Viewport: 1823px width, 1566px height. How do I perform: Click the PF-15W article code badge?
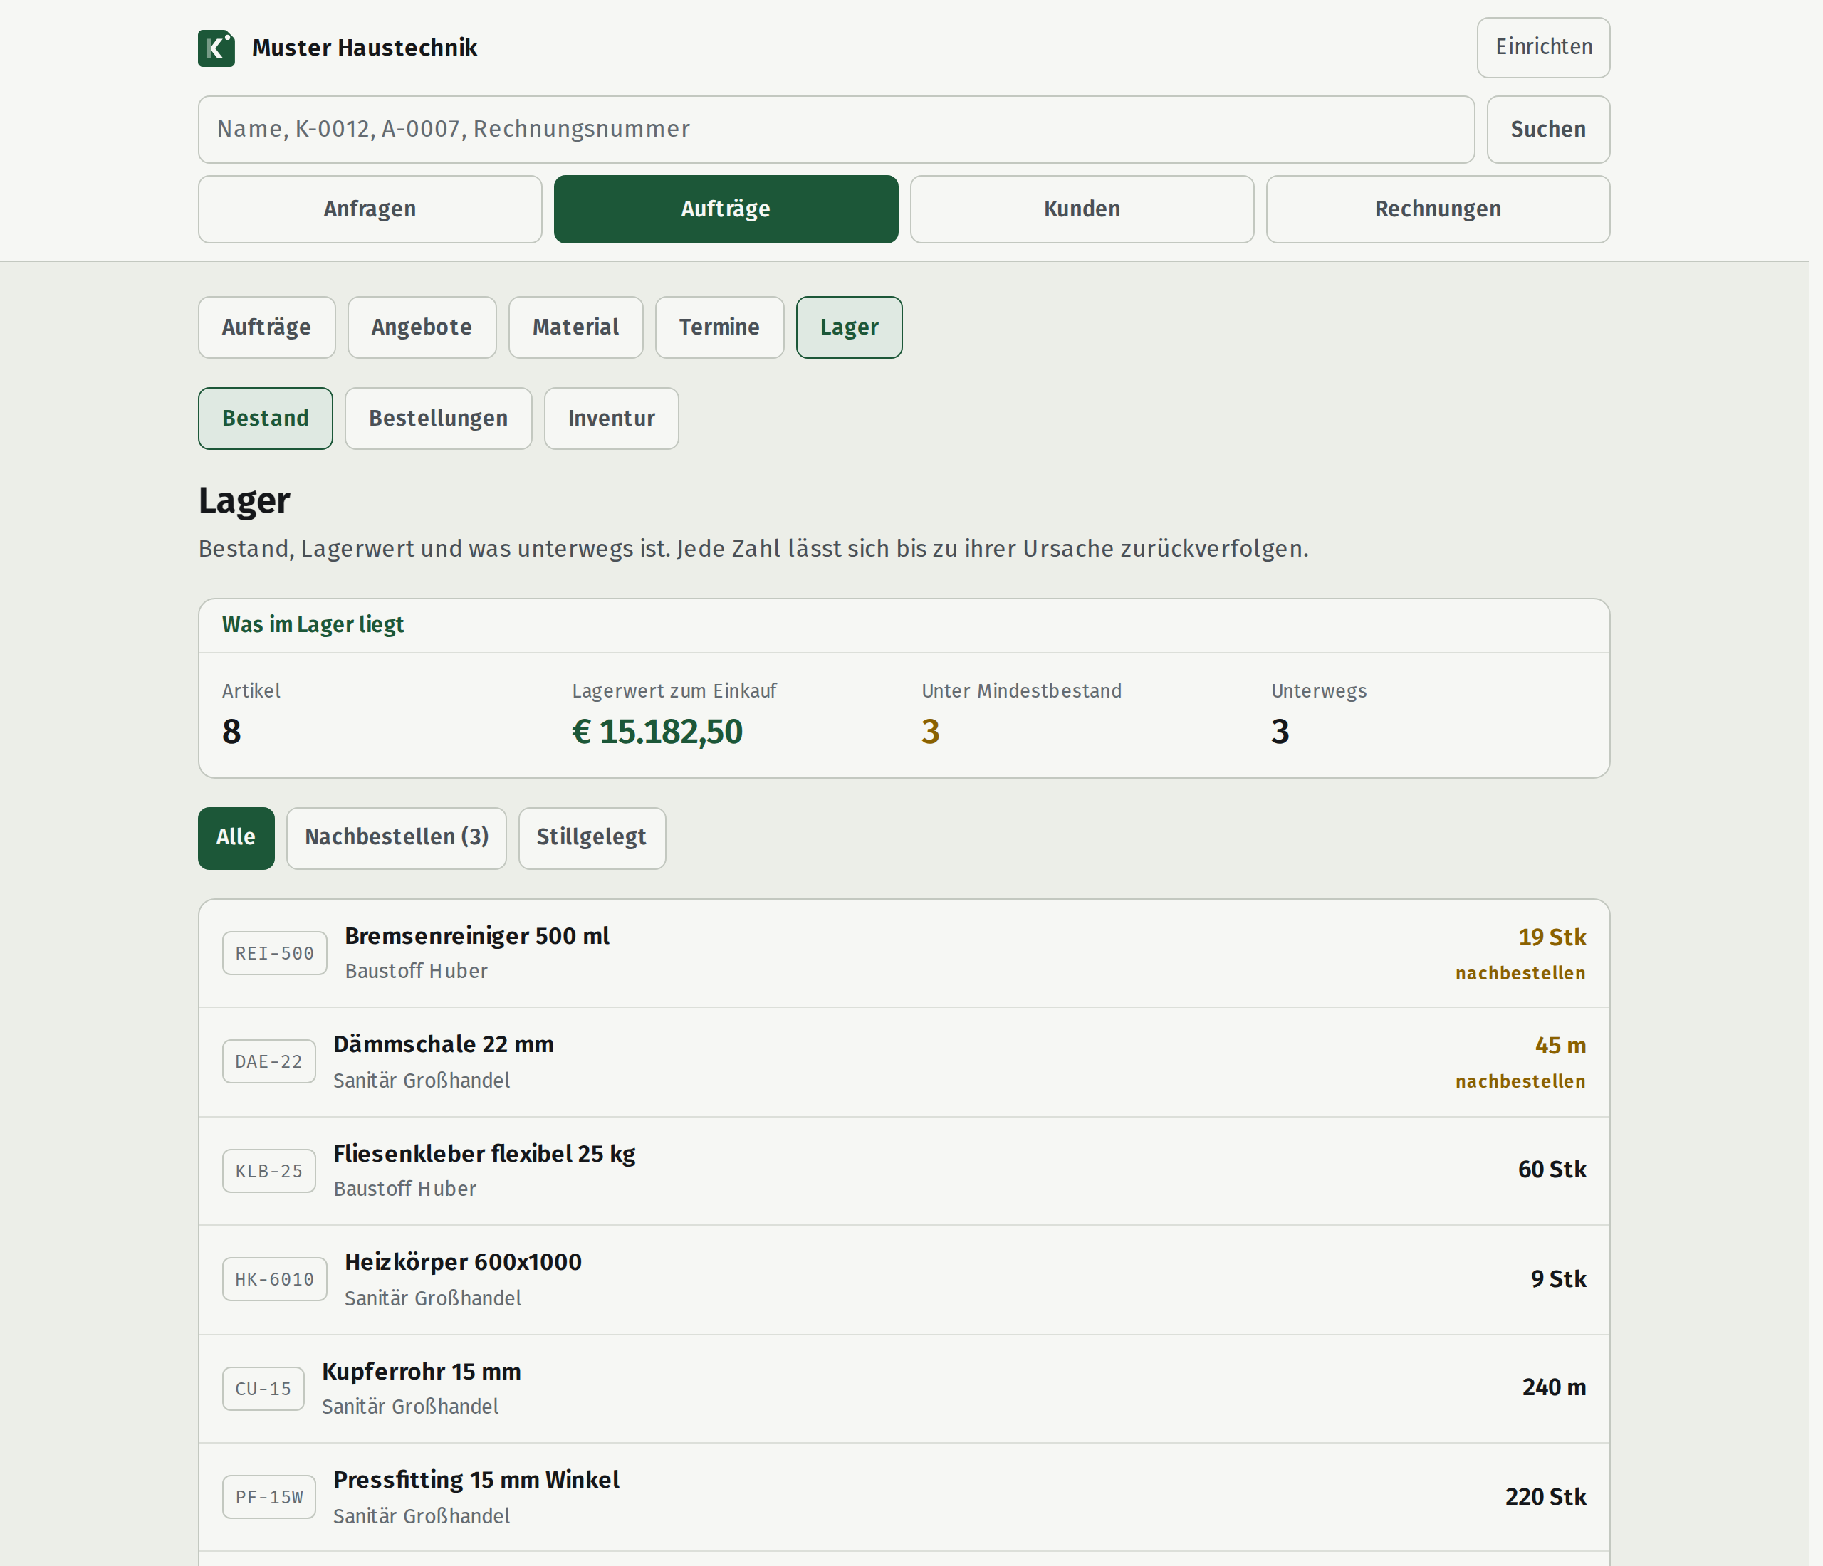pos(269,1498)
